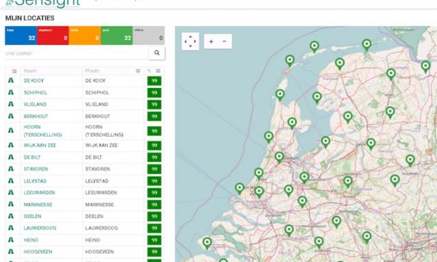Click the marker on the westernmost Wadden island

pyautogui.click(x=290, y=61)
